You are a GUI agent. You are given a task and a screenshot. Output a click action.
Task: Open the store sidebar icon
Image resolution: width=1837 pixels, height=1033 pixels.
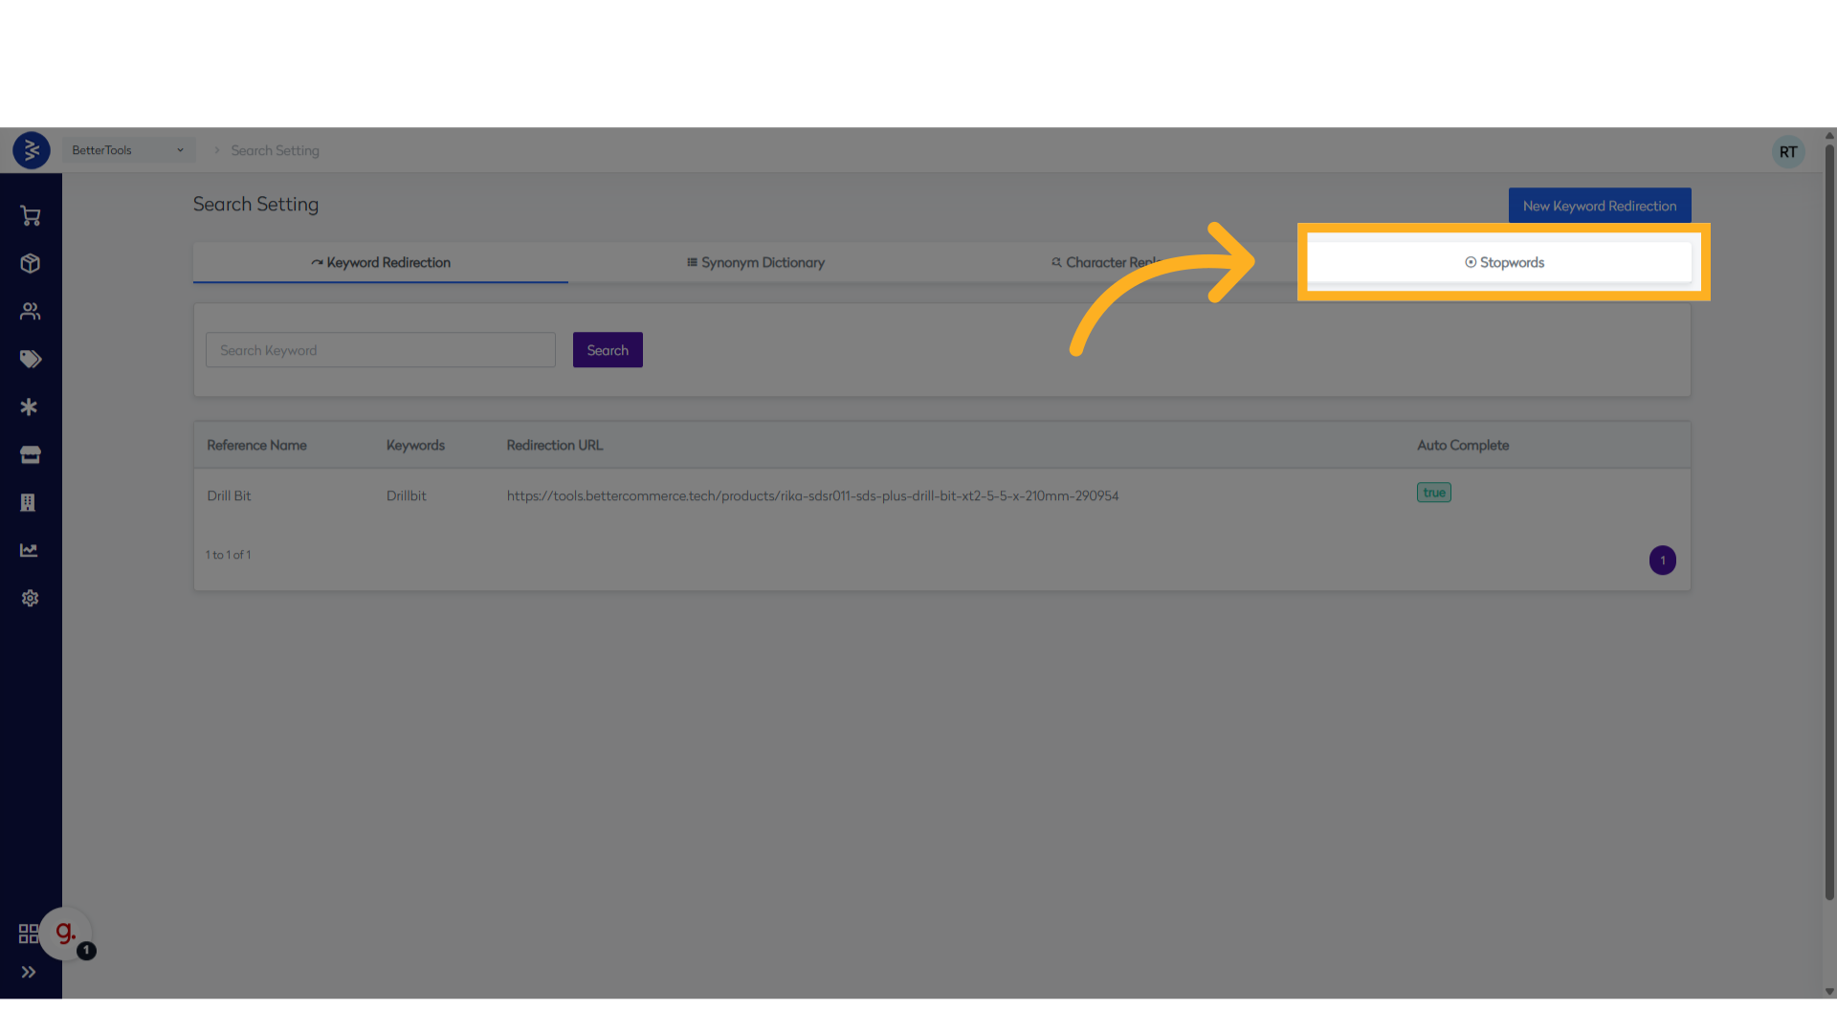[31, 455]
